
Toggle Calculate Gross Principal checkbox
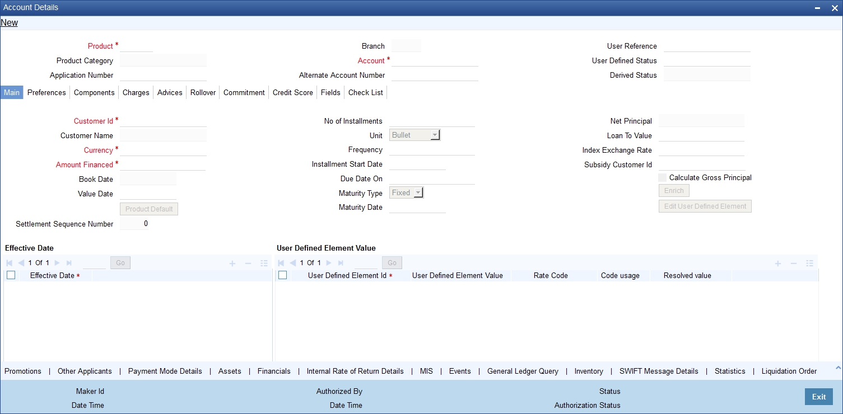click(x=663, y=177)
